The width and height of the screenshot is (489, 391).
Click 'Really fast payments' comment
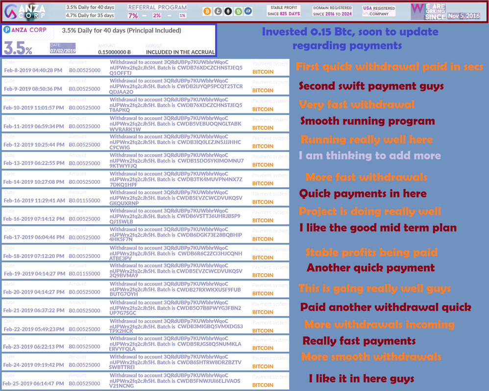pyautogui.click(x=359, y=341)
